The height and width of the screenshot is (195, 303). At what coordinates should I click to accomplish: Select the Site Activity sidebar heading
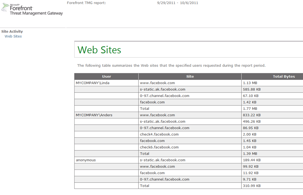[x=12, y=31]
